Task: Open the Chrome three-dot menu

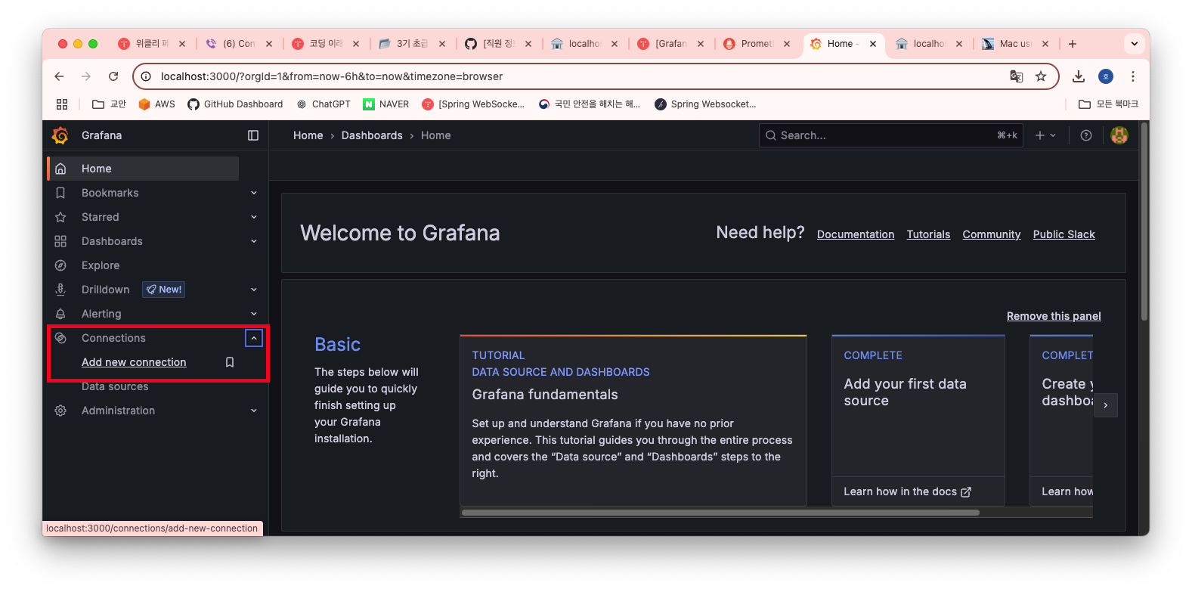Action: point(1133,76)
